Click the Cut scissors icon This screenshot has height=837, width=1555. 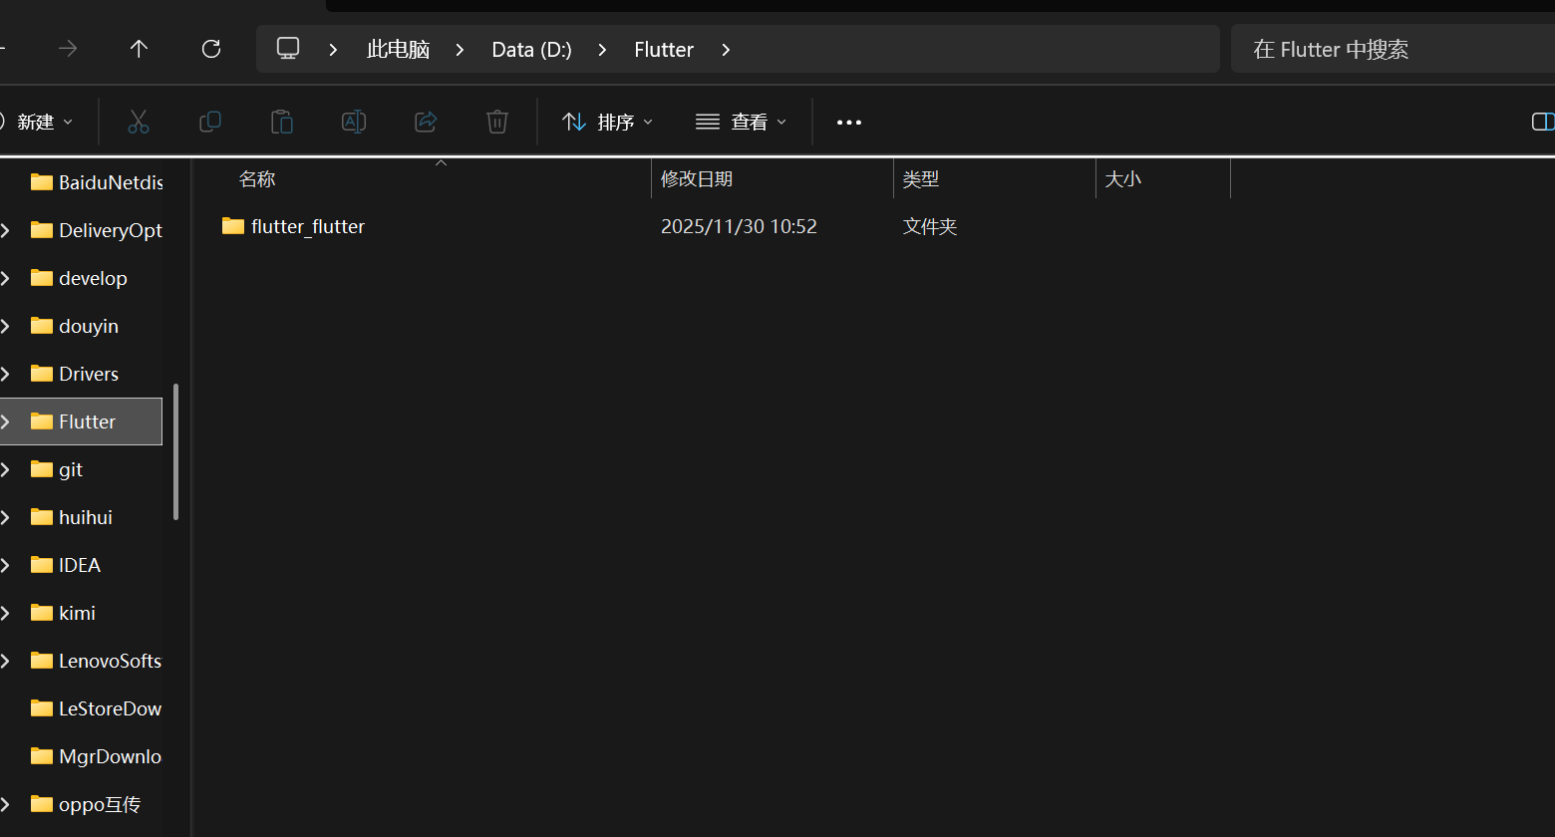[x=139, y=122]
